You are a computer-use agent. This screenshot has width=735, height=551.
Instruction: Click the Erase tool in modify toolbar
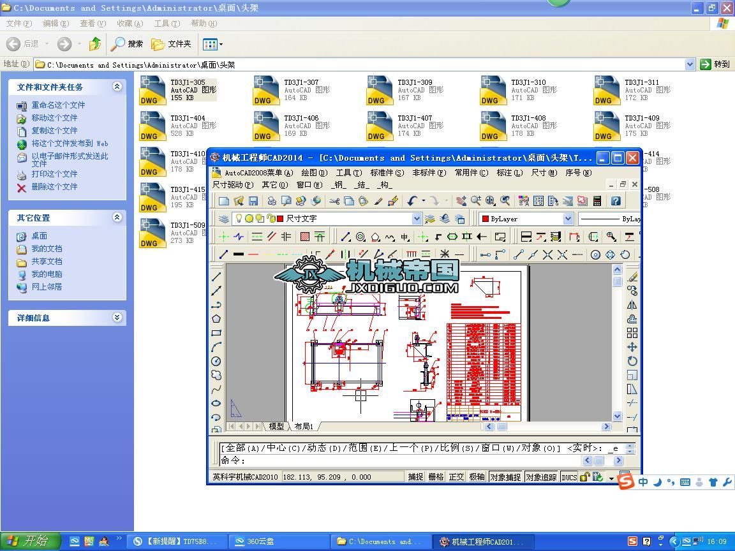point(632,277)
